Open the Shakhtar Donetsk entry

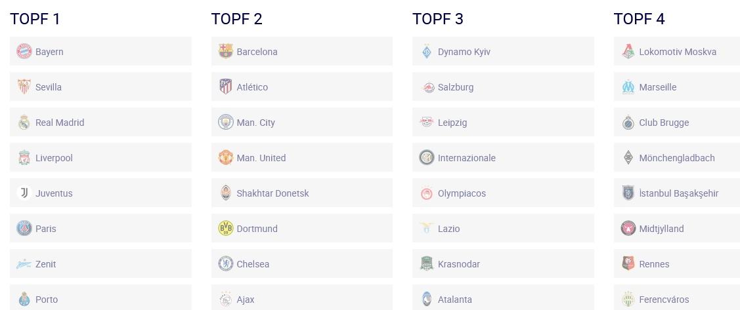(x=301, y=193)
